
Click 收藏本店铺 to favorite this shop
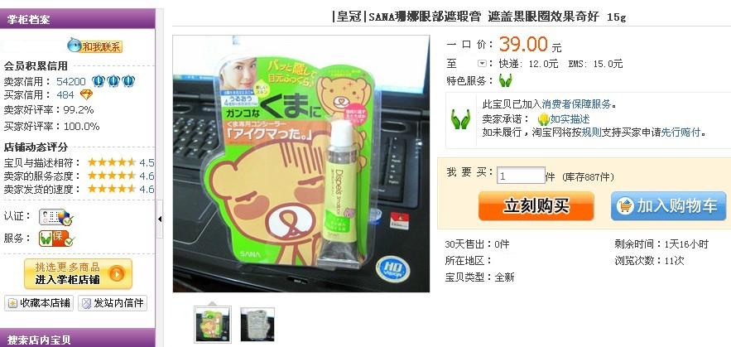[x=39, y=303]
